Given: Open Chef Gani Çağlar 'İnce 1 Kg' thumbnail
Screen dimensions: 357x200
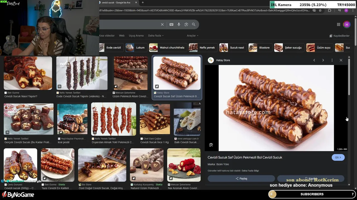Looking at the screenshot, I should (155, 119).
